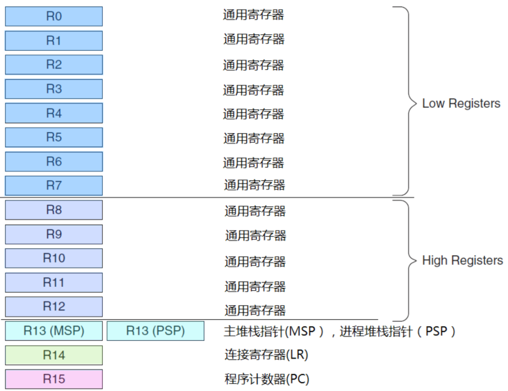Select the R3 register box

[54, 89]
